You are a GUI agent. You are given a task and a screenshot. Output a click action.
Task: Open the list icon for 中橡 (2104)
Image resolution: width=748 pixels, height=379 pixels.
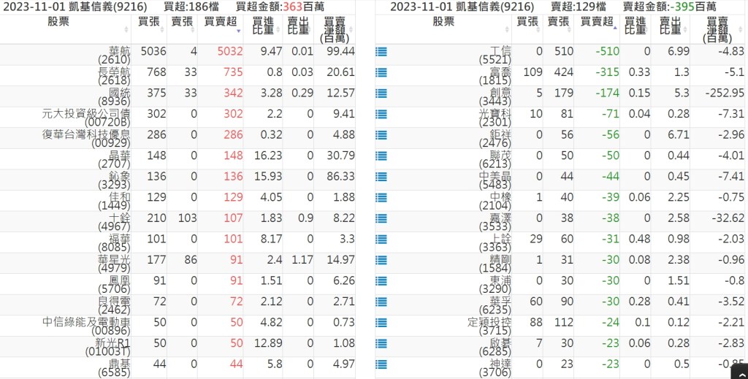[381, 198]
